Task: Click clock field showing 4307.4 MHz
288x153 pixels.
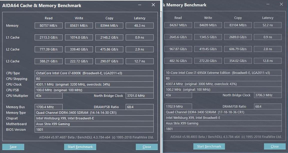Action: point(223,84)
